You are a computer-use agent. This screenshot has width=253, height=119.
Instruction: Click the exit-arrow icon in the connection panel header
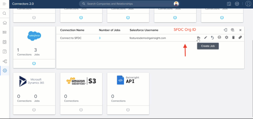point(226,30)
